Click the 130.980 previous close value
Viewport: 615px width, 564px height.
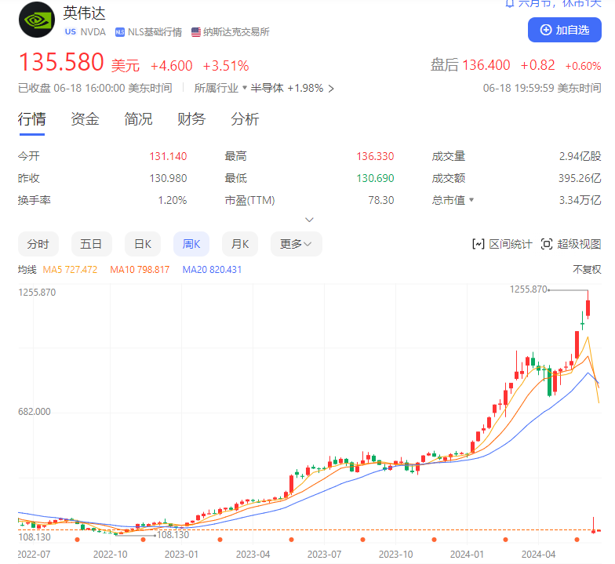tap(168, 178)
